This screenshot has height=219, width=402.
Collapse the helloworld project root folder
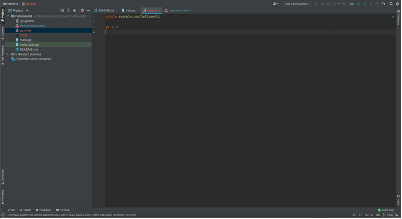tap(8, 16)
